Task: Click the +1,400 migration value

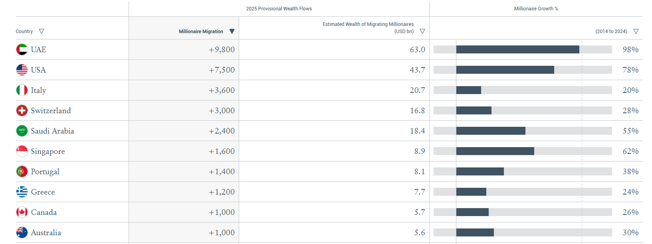Action: 222,171
